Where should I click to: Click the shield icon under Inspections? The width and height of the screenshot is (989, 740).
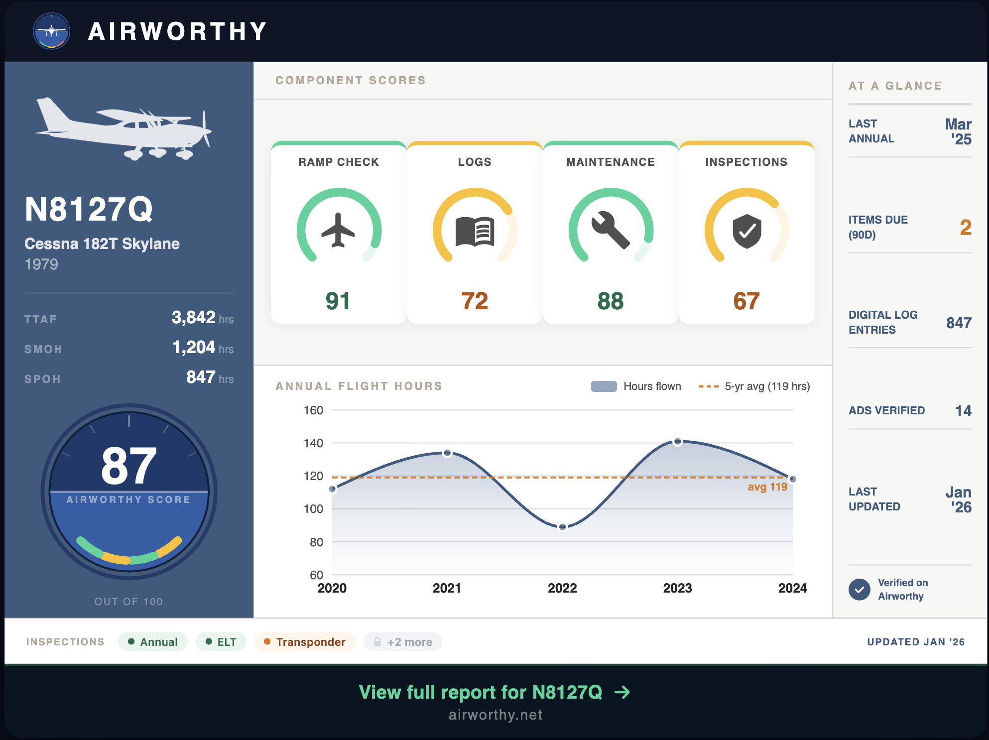point(746,231)
